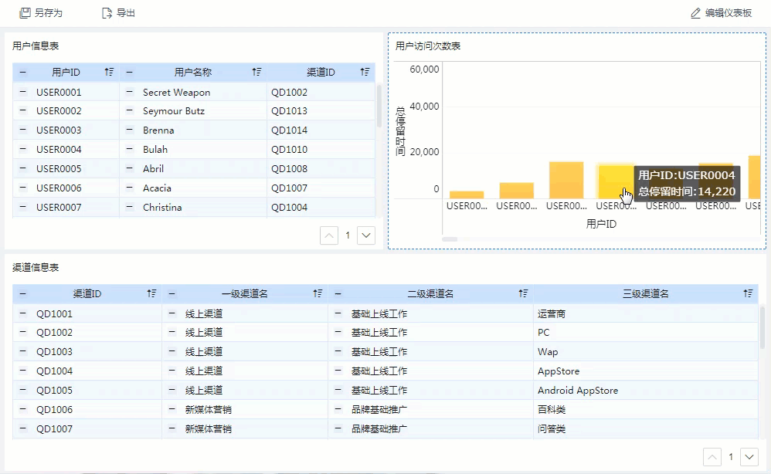Select 品牌基础推广 in QD1006 row
The height and width of the screenshot is (474, 771).
(379, 409)
